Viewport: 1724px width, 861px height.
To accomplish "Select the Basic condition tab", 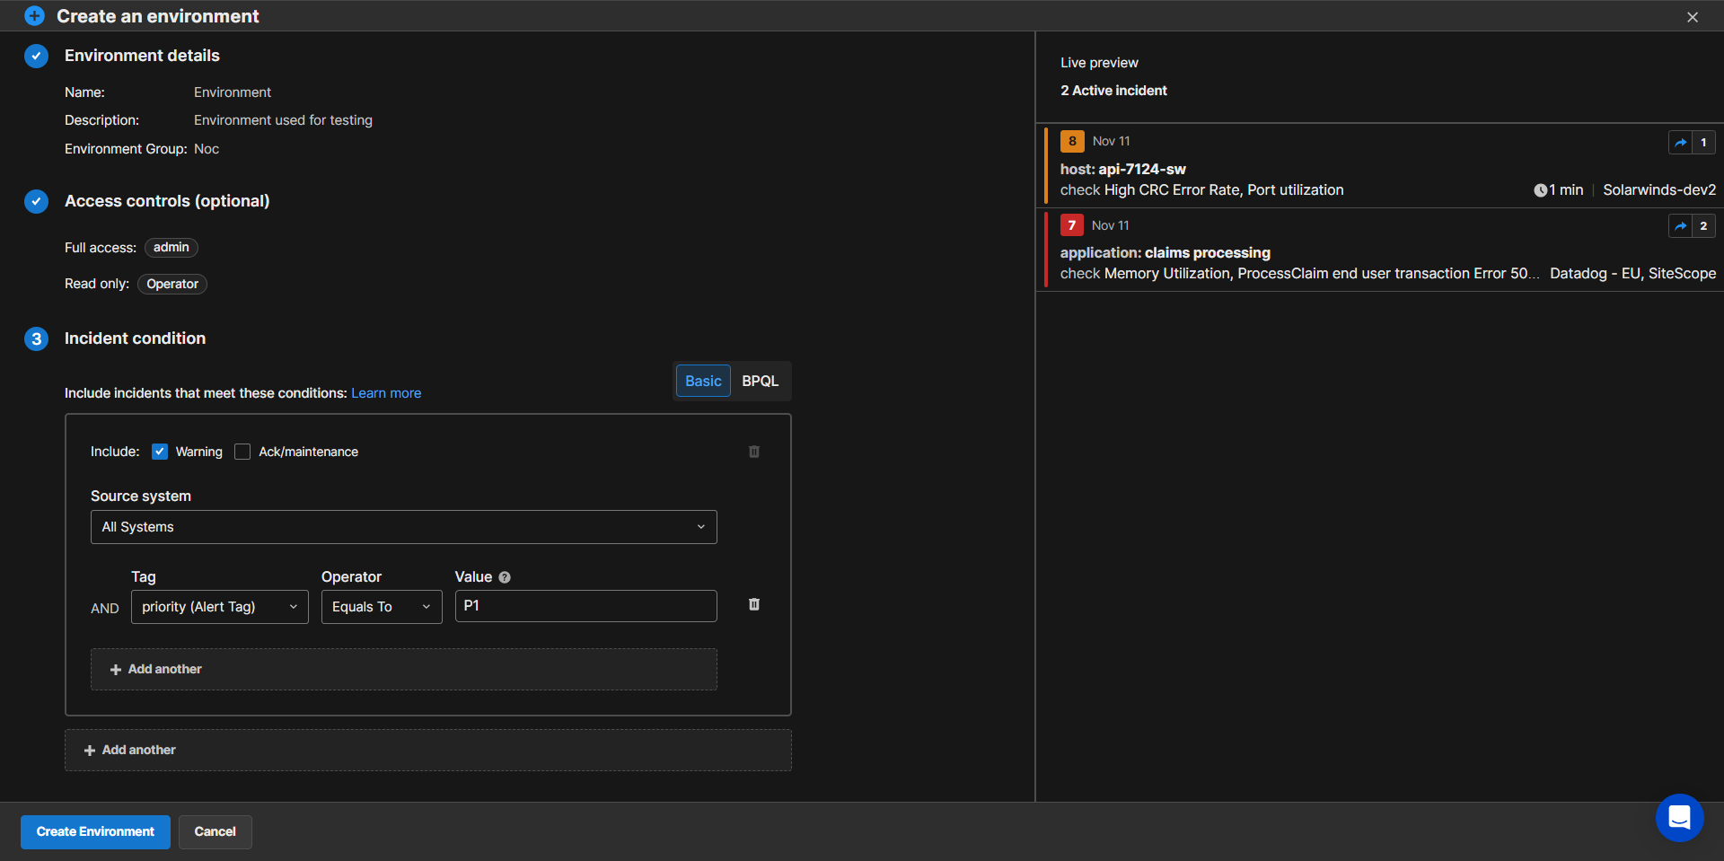I will (x=703, y=381).
